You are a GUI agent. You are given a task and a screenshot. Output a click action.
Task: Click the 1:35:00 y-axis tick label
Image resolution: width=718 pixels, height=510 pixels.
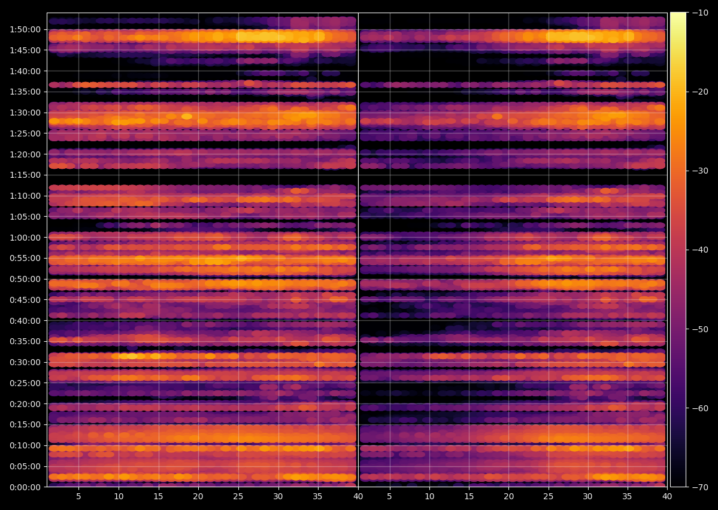25,92
